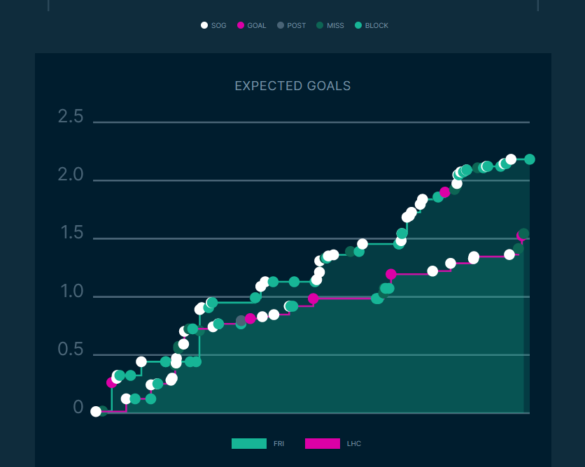Click the gray POST legend dot
The width and height of the screenshot is (585, 467).
tap(281, 25)
